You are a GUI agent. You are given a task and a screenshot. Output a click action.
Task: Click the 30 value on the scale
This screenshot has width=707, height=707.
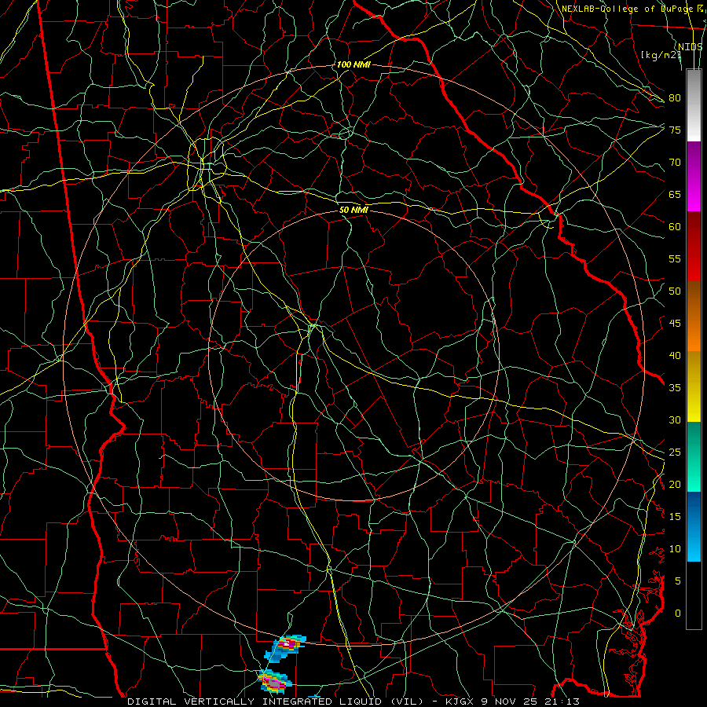tap(675, 419)
